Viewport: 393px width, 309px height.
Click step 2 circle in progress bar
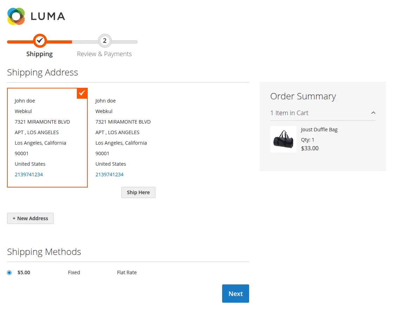click(x=105, y=41)
